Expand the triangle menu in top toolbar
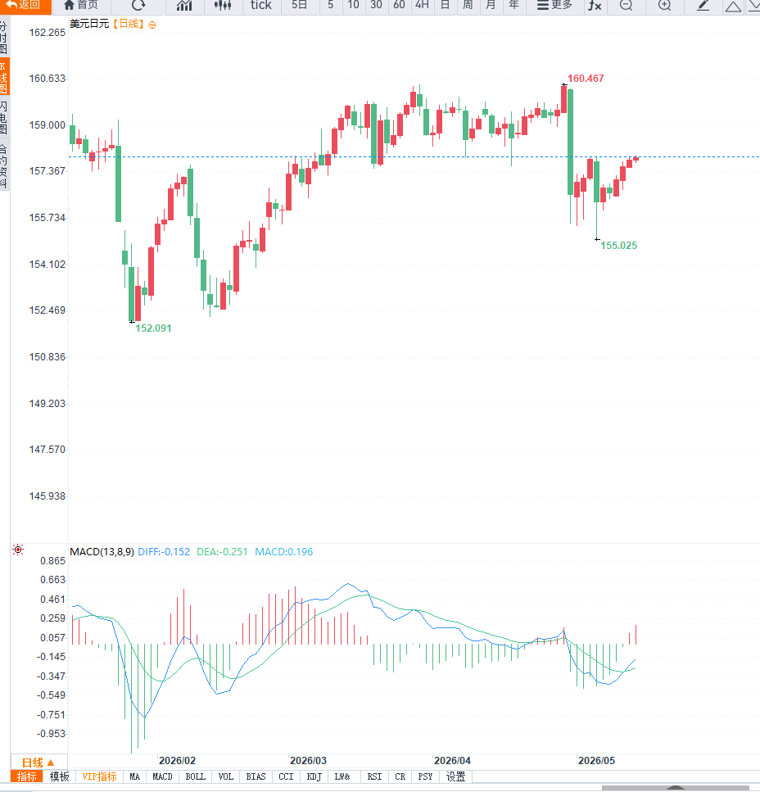 (733, 6)
